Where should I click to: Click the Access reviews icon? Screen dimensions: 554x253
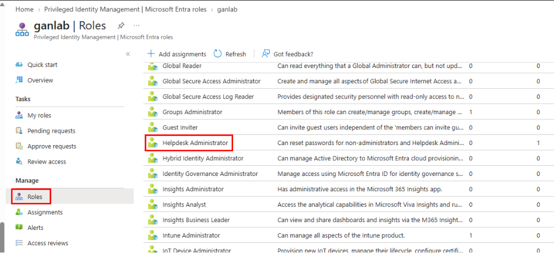tap(20, 243)
